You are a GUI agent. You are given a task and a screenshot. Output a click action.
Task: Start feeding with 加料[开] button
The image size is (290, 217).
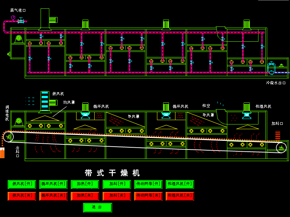tap(116, 184)
